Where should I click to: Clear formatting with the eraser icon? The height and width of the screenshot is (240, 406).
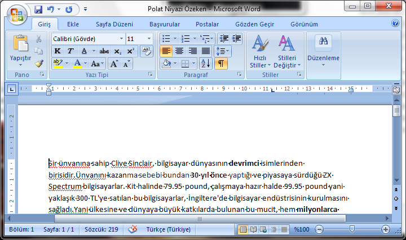pyautogui.click(x=146, y=51)
